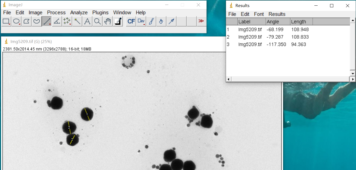Select the Oval selection tool
356x170 pixels.
click(x=16, y=21)
